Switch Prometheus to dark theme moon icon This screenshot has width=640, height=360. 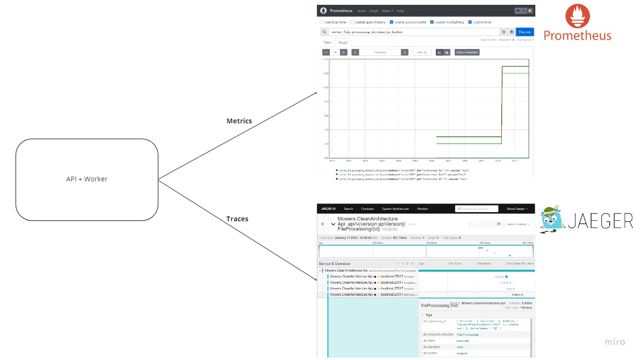524,11
